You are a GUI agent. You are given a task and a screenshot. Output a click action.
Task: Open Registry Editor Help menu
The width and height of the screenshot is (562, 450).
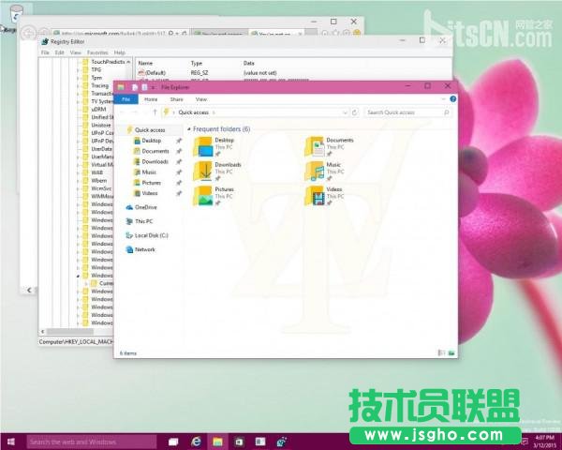click(x=120, y=52)
